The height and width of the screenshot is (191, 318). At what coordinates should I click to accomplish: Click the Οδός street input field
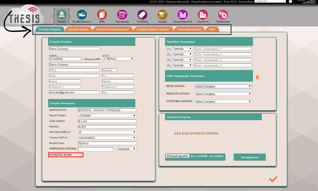[74, 70]
